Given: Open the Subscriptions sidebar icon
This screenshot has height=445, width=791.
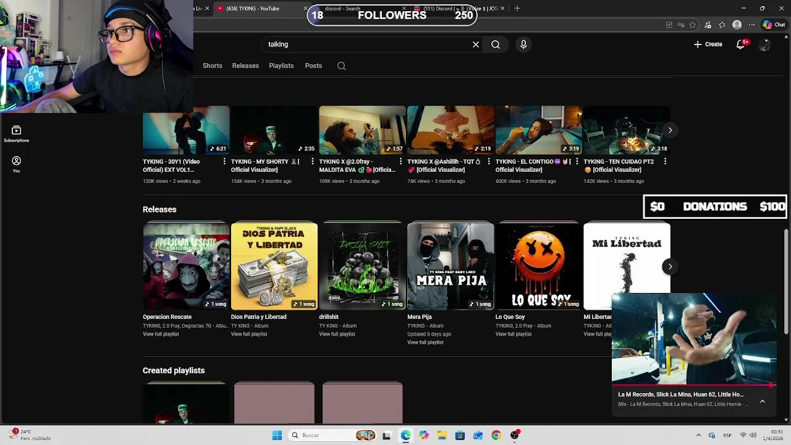Looking at the screenshot, I should click(16, 133).
